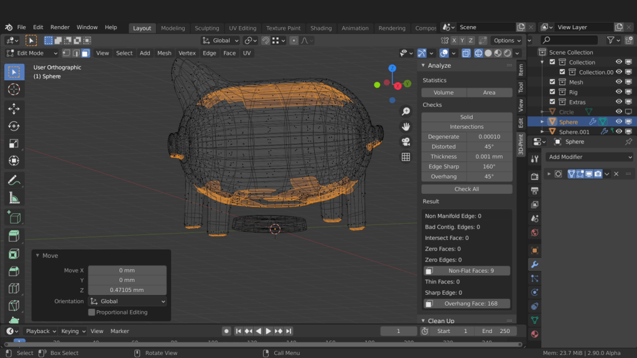This screenshot has width=637, height=358.
Task: Select the Move tool in toolbar
Action: pyautogui.click(x=14, y=109)
